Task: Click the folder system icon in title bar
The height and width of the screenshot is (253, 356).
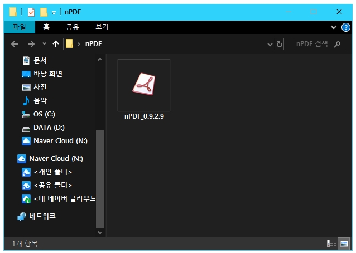Action: pyautogui.click(x=13, y=12)
